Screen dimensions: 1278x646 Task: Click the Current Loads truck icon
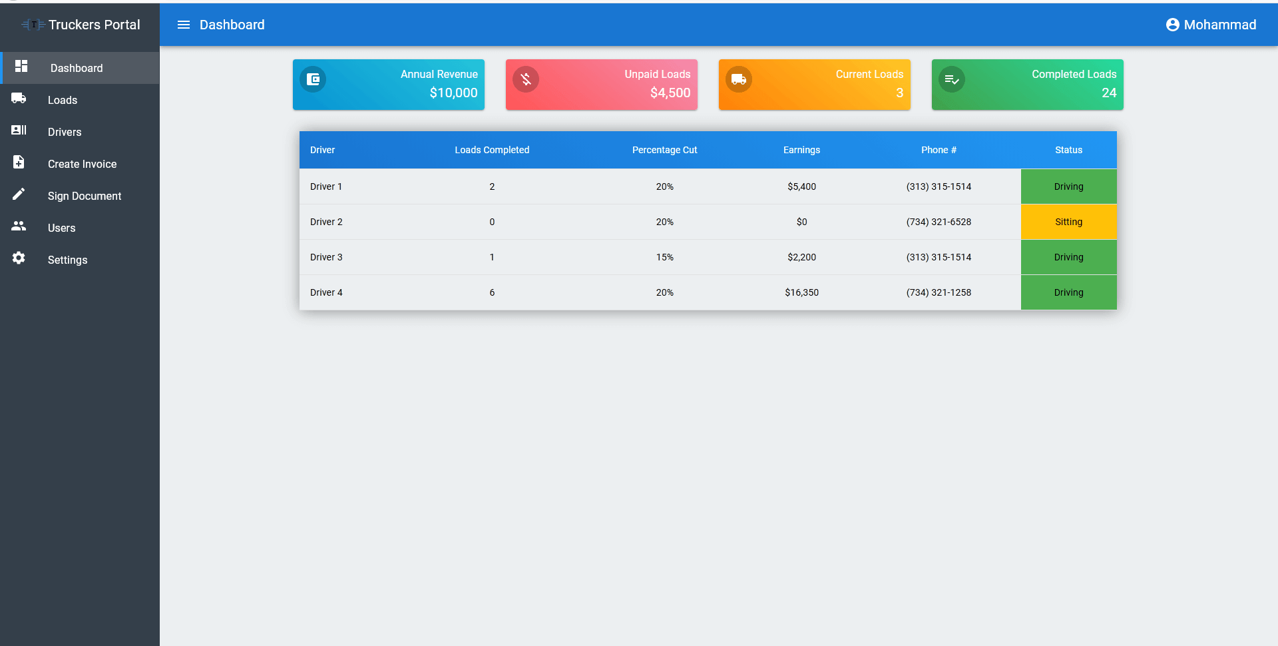point(739,79)
